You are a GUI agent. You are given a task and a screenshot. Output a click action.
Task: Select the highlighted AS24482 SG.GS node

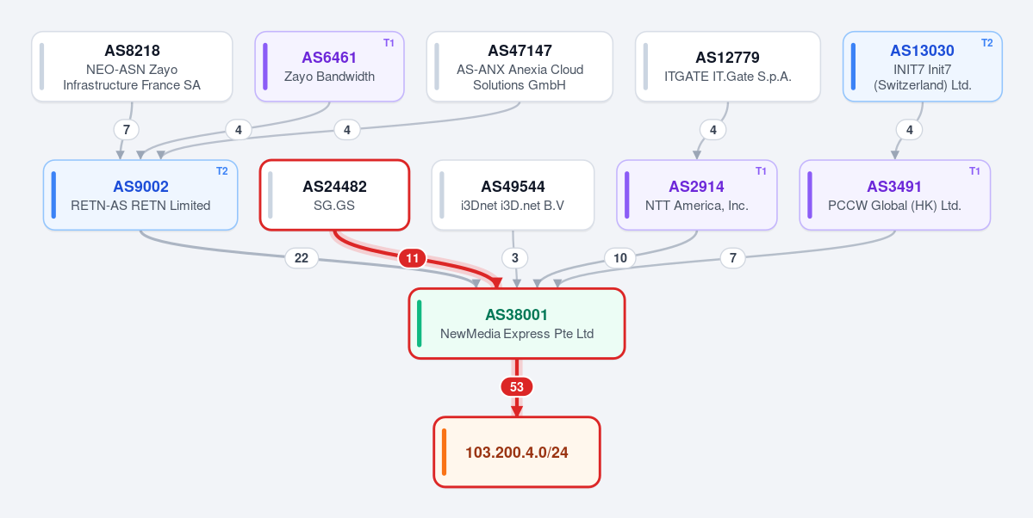[x=334, y=194]
